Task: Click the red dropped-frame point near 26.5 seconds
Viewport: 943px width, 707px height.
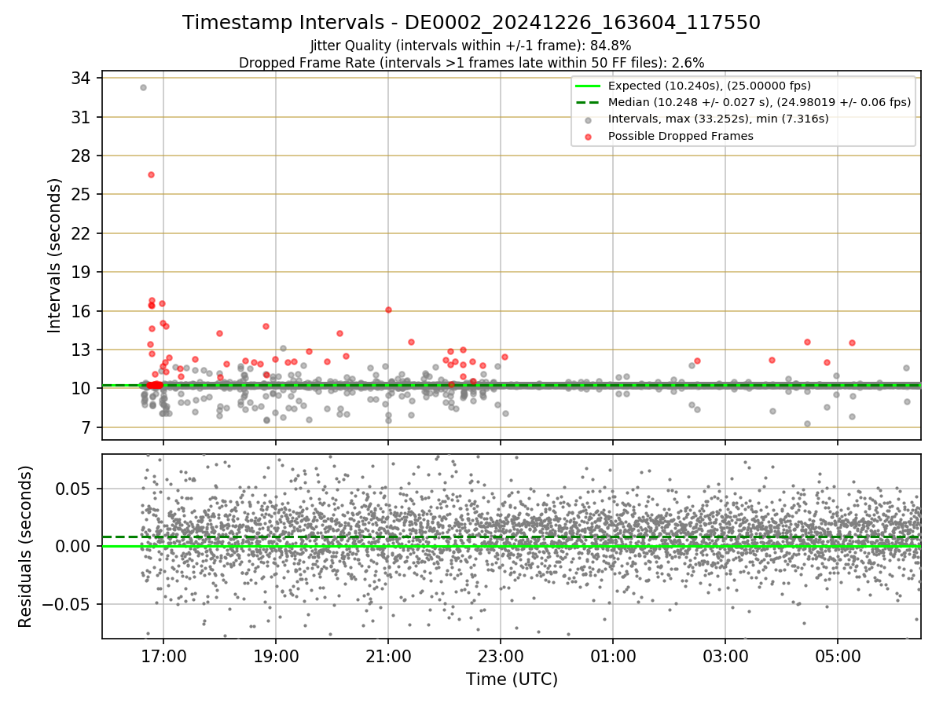Action: [151, 174]
